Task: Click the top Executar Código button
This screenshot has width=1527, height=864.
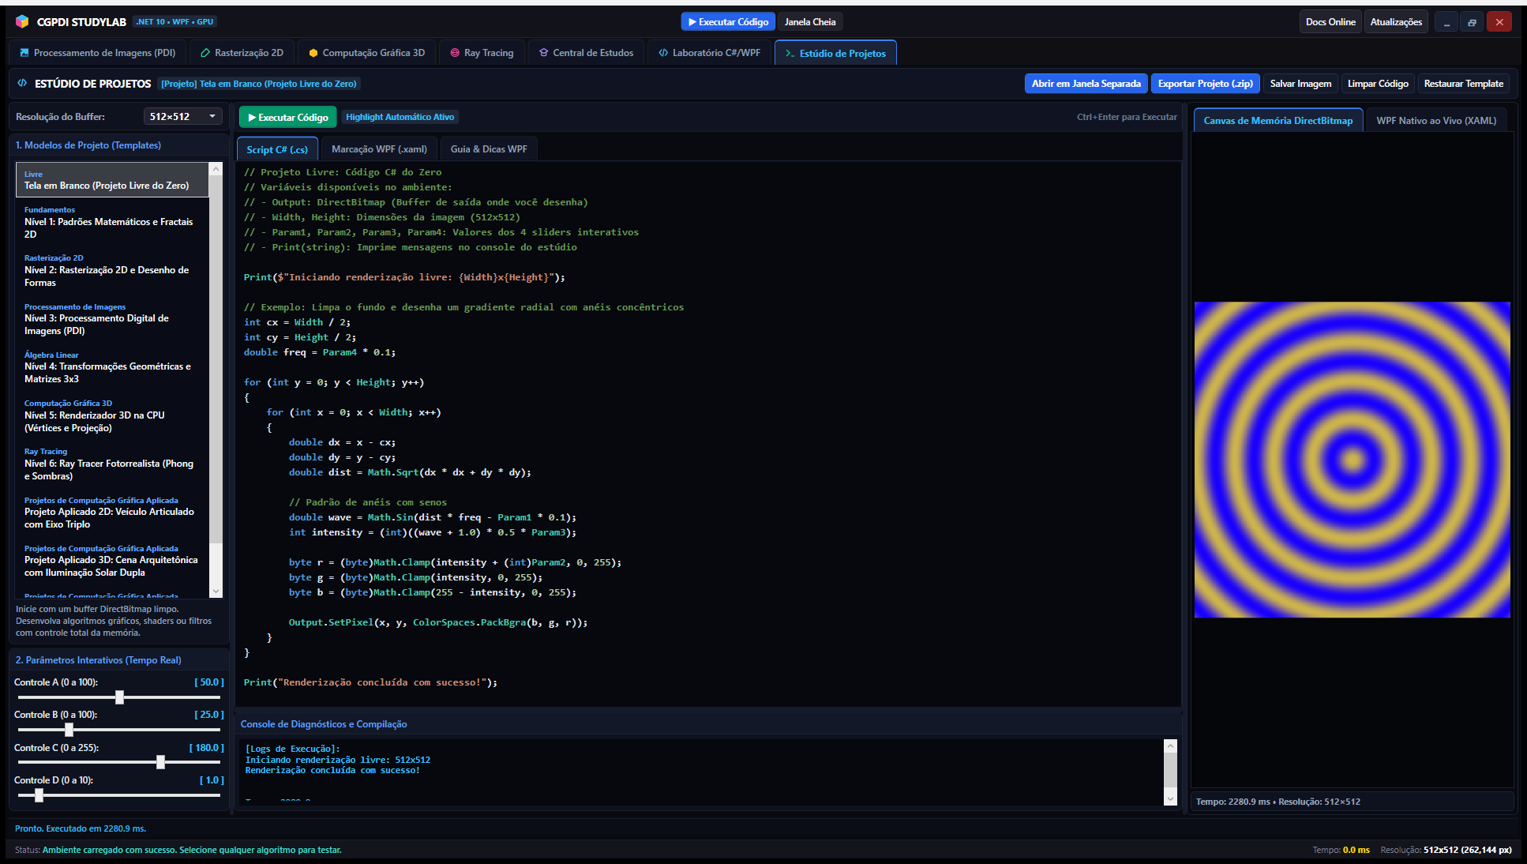Action: pos(728,22)
